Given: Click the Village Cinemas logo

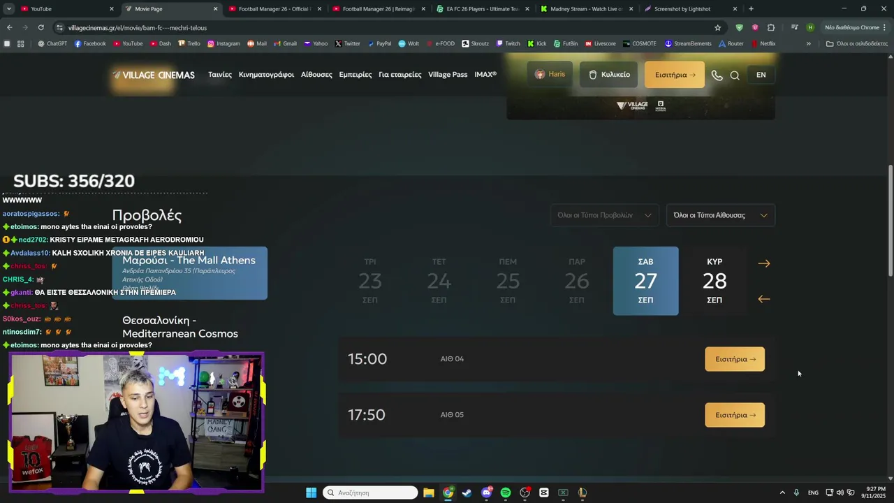Looking at the screenshot, I should pyautogui.click(x=154, y=75).
